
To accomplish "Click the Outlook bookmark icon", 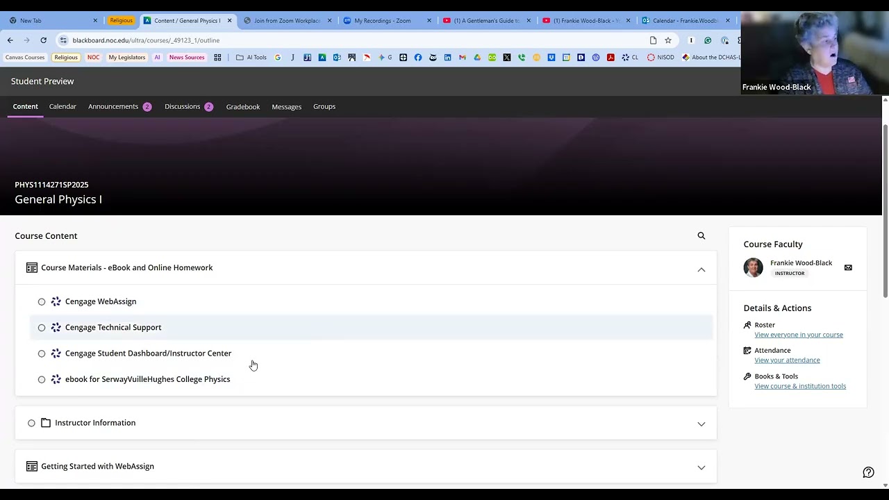I will [337, 58].
